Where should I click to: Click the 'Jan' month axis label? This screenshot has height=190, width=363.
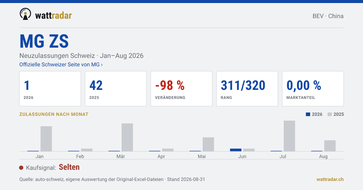coord(40,156)
